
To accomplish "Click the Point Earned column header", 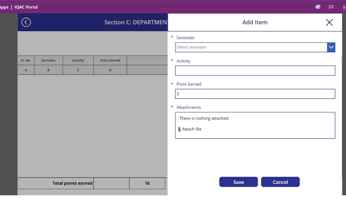I will pyautogui.click(x=110, y=60).
